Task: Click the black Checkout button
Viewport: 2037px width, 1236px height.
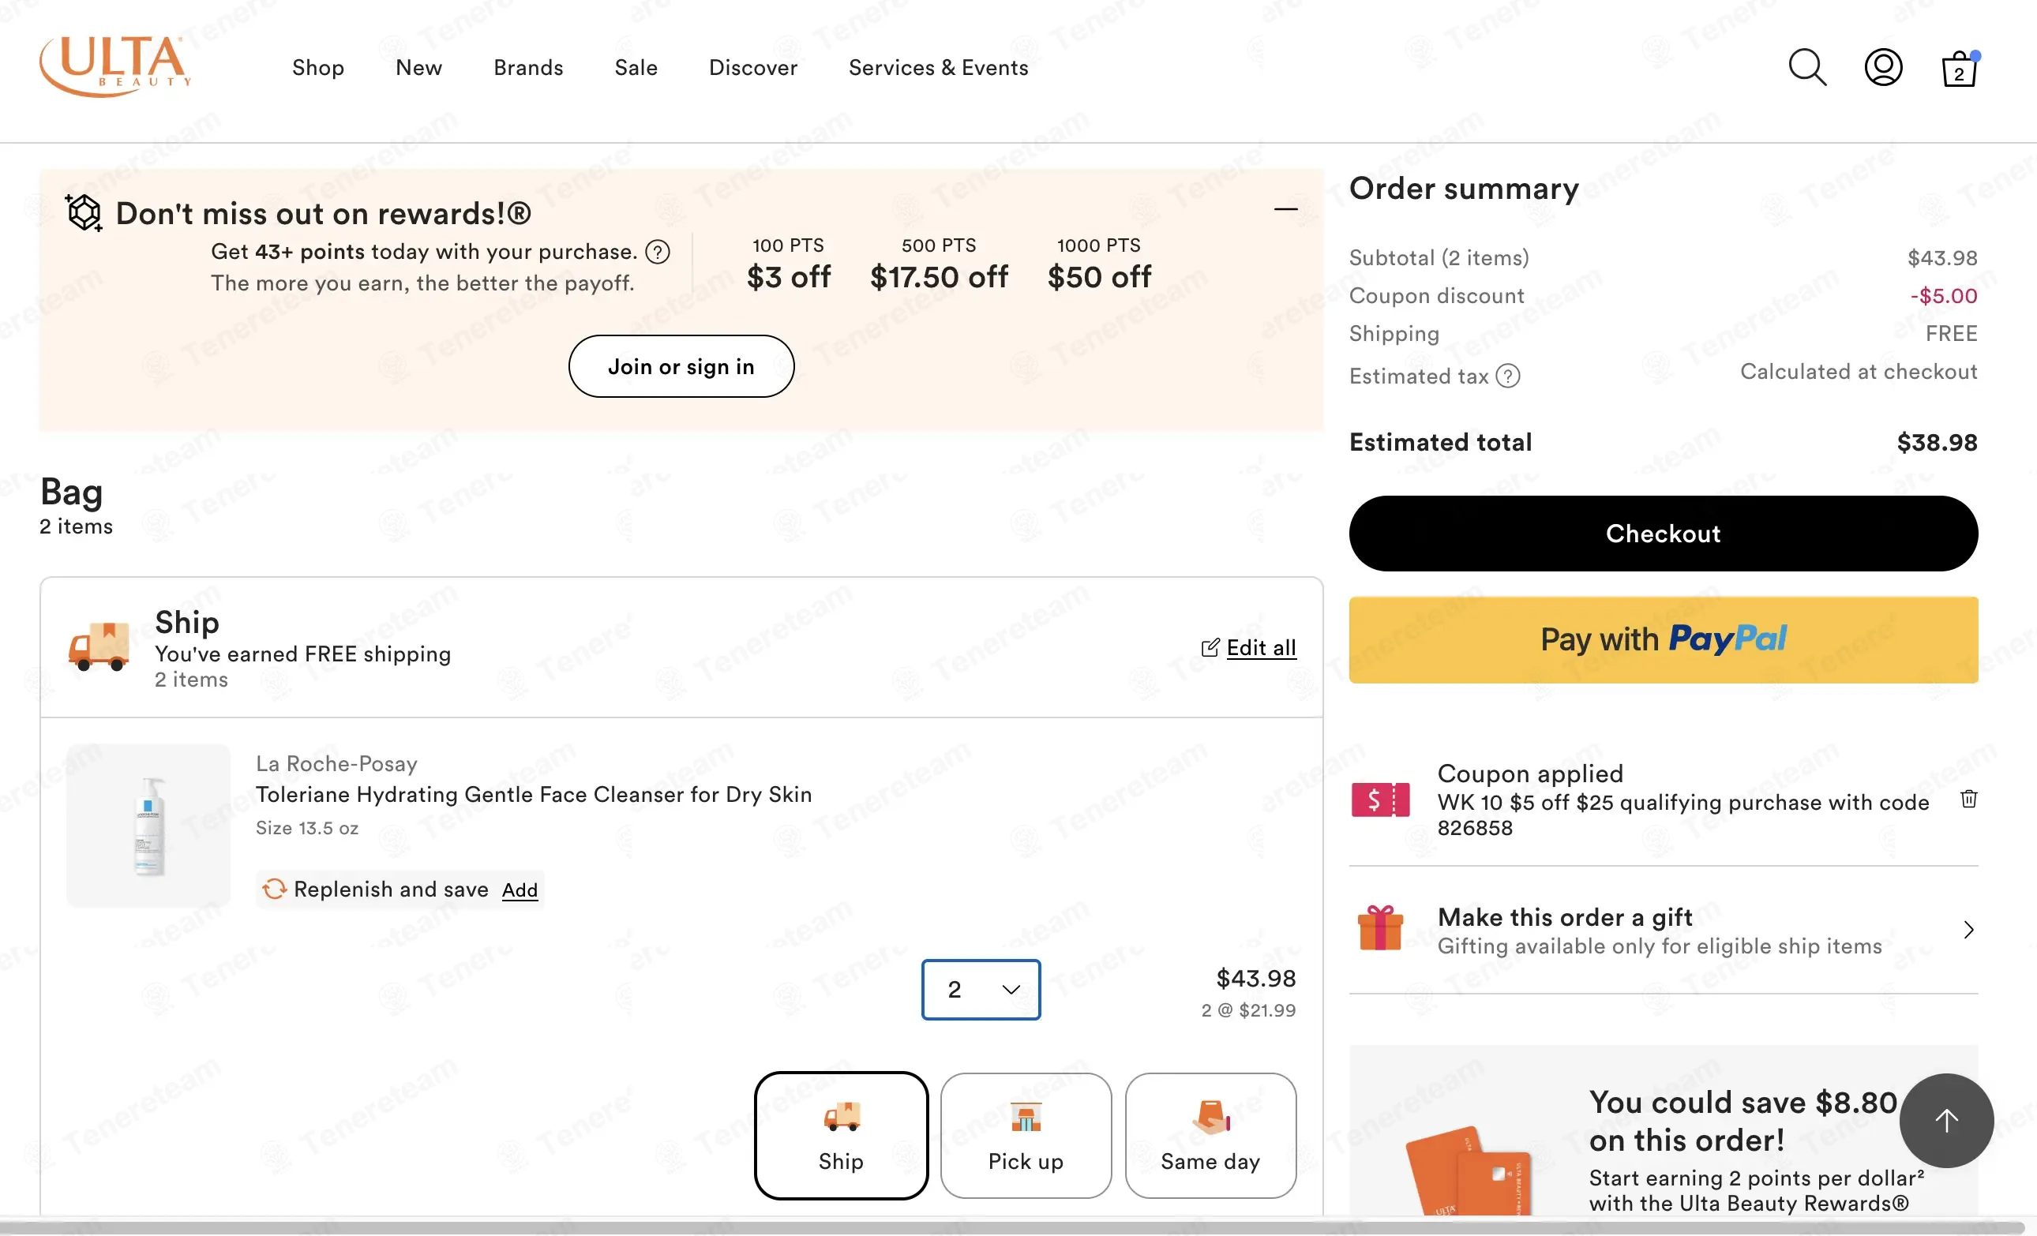Action: click(1664, 534)
